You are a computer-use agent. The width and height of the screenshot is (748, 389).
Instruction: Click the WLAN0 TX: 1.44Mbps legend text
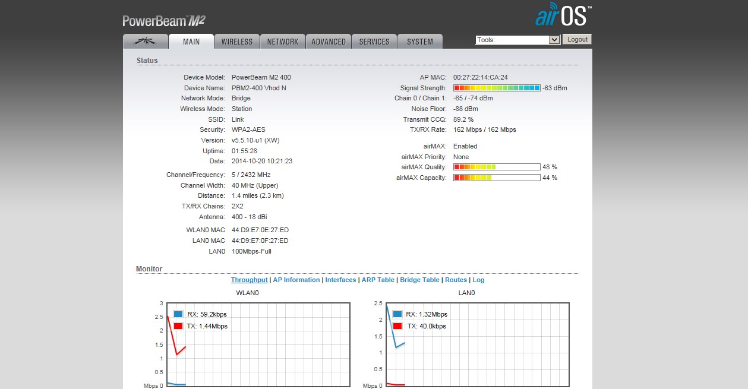tap(207, 326)
